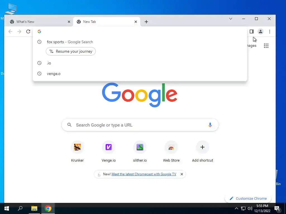Open the profile avatar menu

261,31
